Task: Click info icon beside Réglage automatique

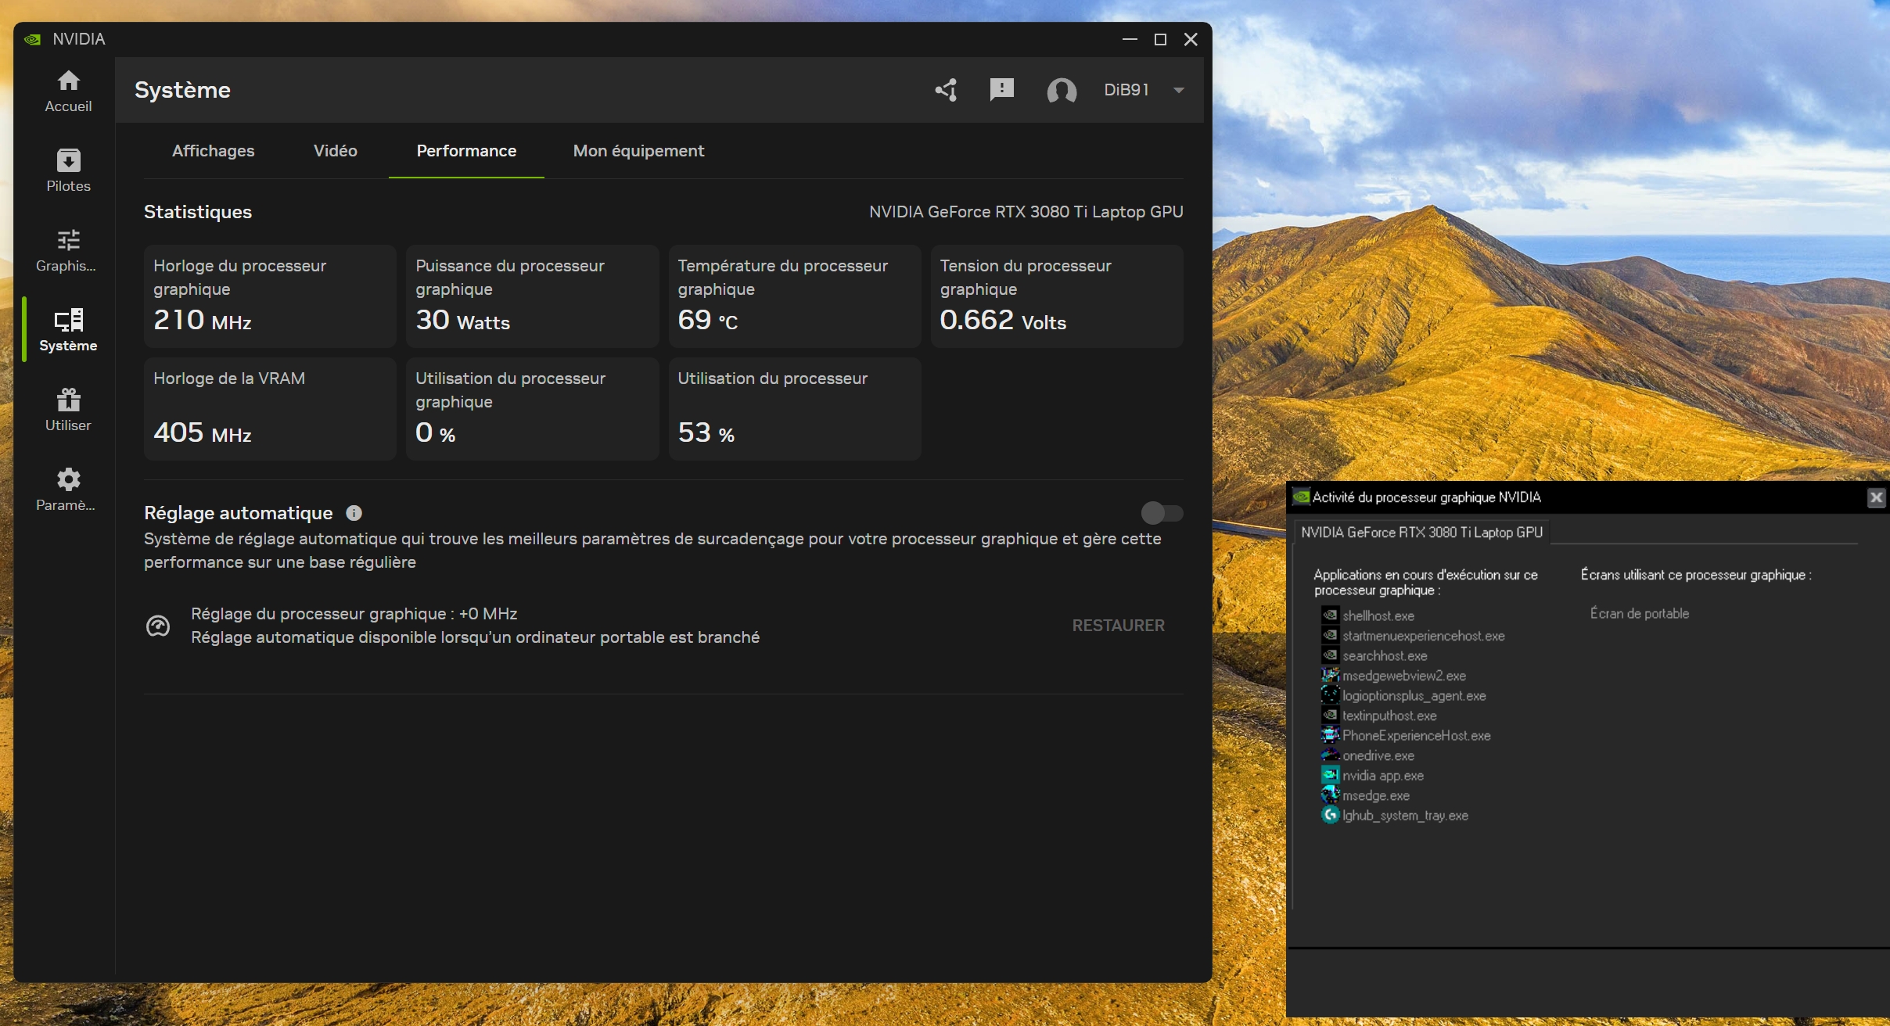Action: (354, 513)
